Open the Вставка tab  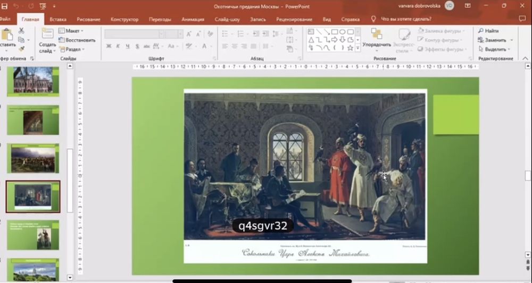(57, 19)
